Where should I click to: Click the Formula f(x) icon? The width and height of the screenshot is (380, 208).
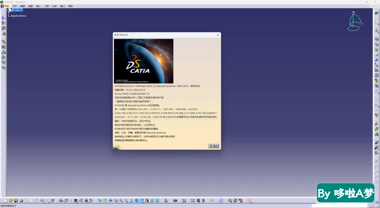click(x=61, y=201)
